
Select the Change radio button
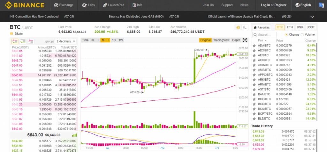[286, 34]
